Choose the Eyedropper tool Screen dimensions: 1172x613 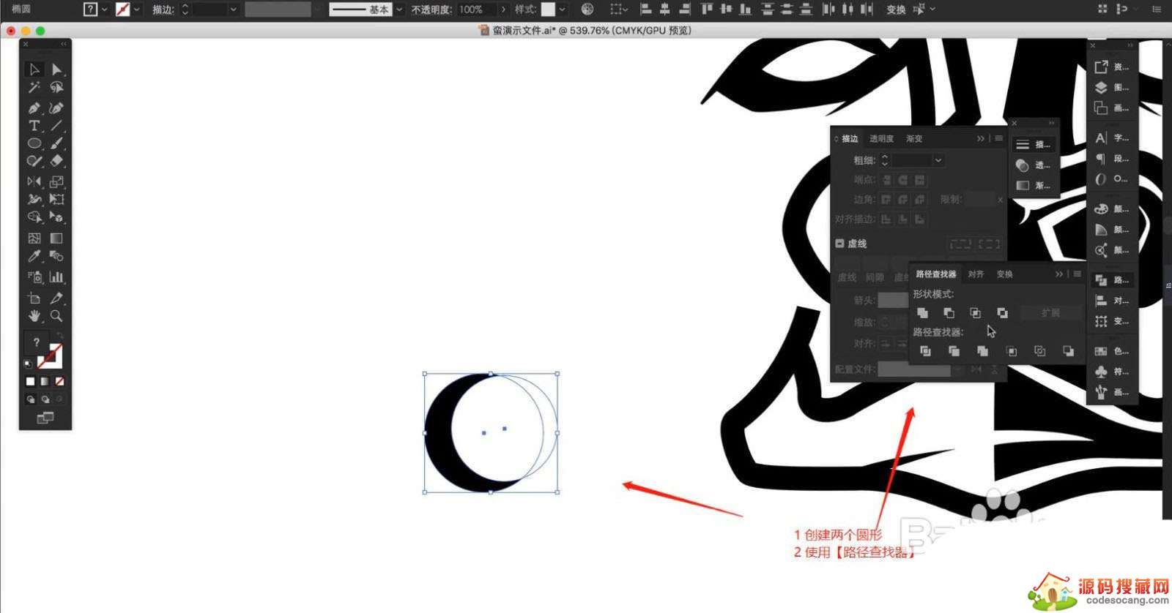34,256
